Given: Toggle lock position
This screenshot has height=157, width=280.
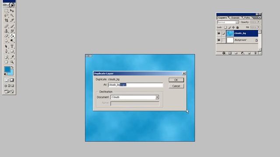Looking at the screenshot, I should coord(233,27).
